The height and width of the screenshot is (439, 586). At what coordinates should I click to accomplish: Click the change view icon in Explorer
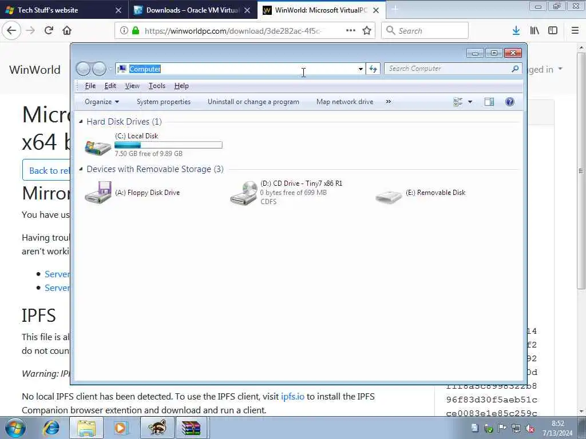click(457, 102)
